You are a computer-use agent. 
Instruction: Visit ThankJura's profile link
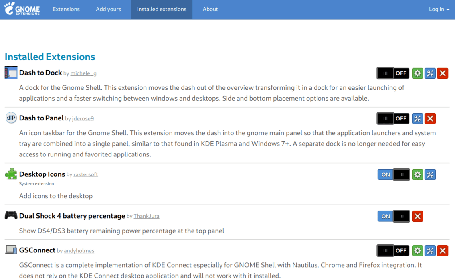point(146,216)
